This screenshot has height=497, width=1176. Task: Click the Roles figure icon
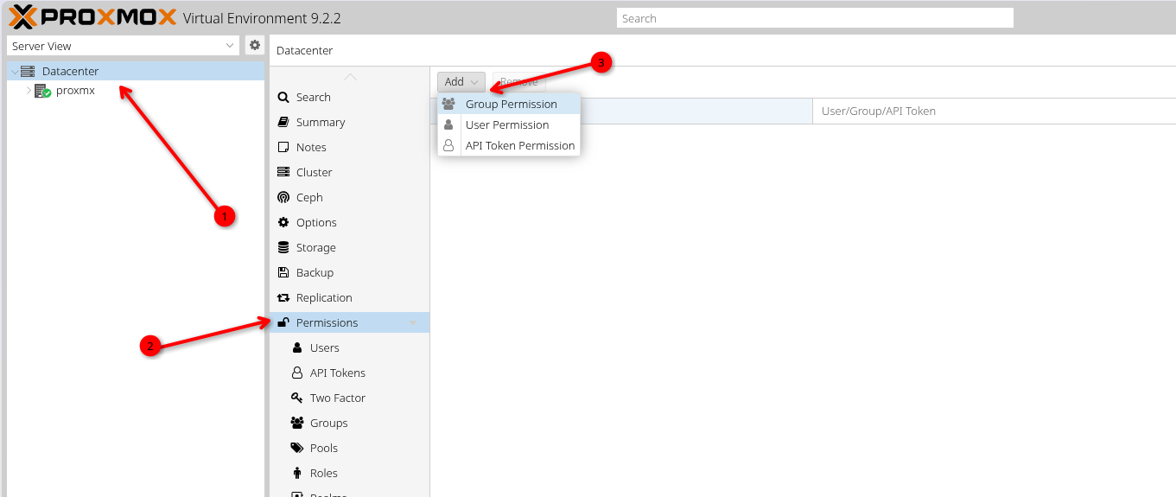tap(296, 474)
